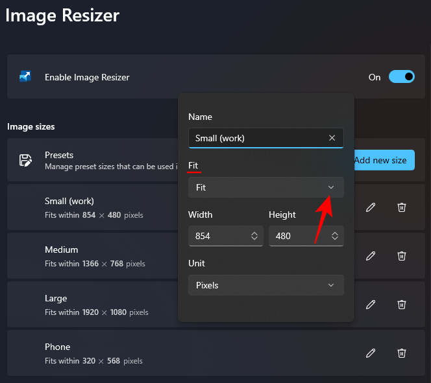The height and width of the screenshot is (383, 431).
Task: Clear the Name field with X
Action: pyautogui.click(x=332, y=138)
